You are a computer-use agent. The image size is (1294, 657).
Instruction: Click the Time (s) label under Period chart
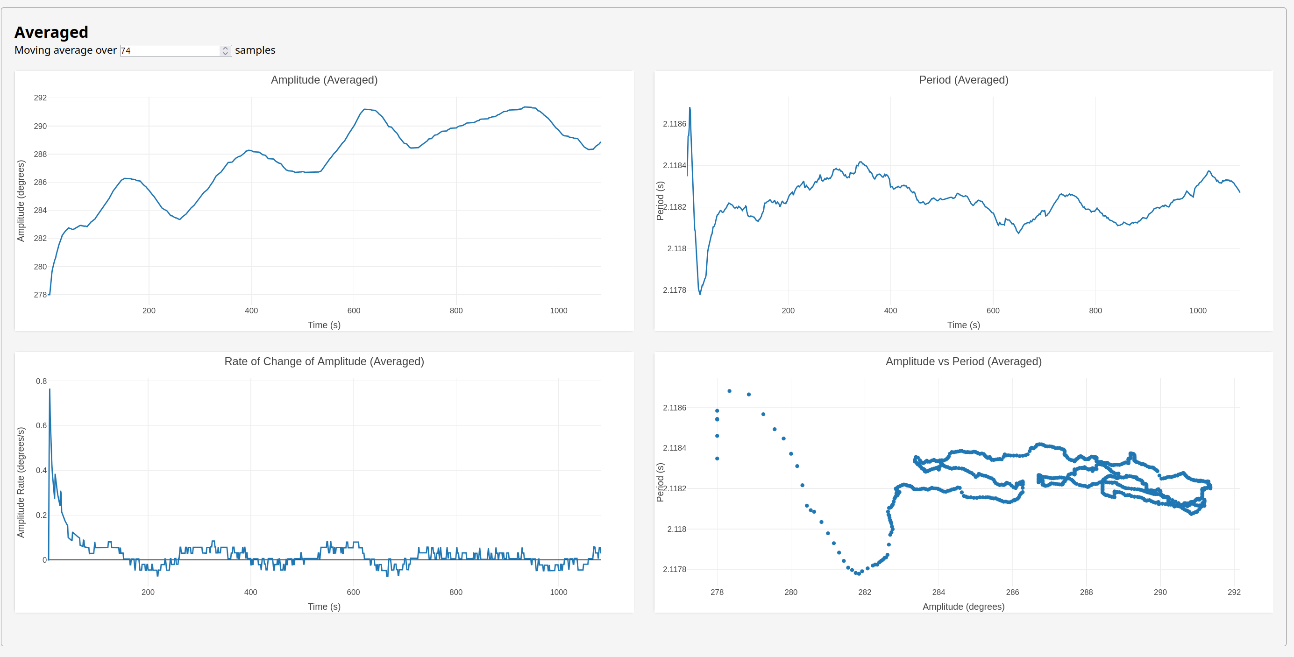[963, 325]
